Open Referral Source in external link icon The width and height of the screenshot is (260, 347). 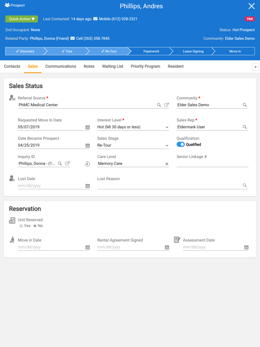[x=167, y=105]
